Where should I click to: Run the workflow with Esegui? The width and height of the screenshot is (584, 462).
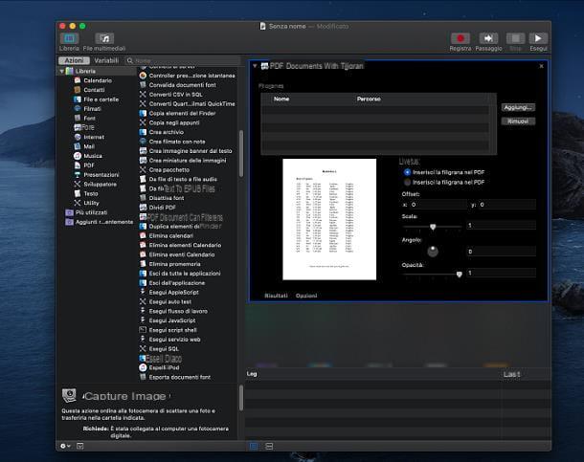click(x=538, y=38)
